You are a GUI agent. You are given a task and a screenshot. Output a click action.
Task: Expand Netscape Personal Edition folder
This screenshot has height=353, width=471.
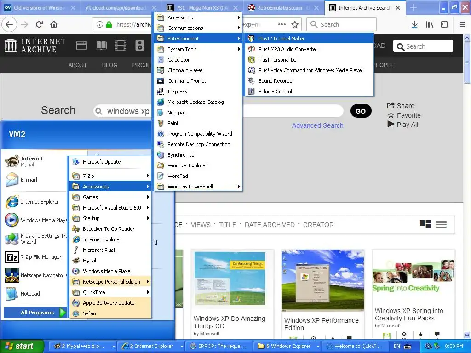tap(110, 282)
